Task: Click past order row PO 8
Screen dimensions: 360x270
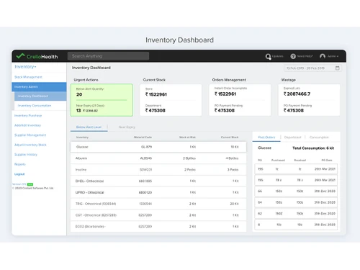Action: (296, 225)
